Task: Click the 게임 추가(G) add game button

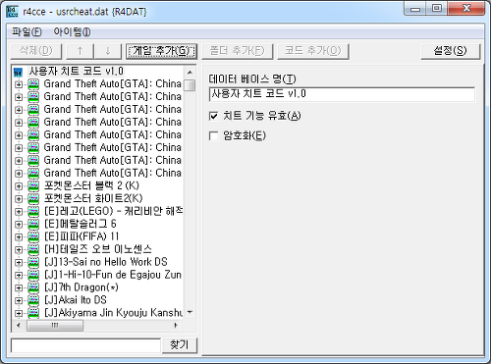Action: 161,51
